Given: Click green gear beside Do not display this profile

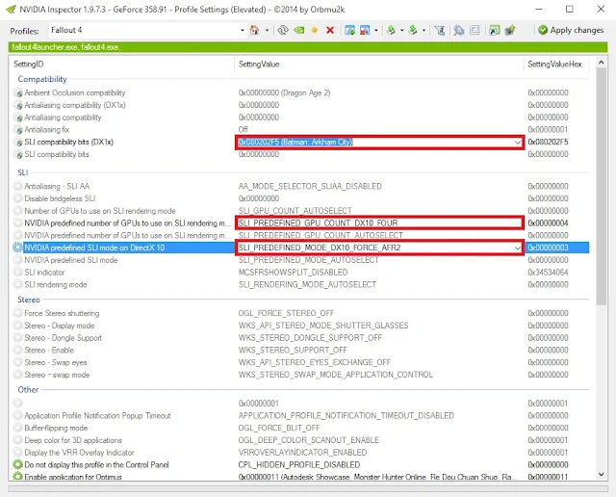Looking at the screenshot, I should (x=18, y=465).
